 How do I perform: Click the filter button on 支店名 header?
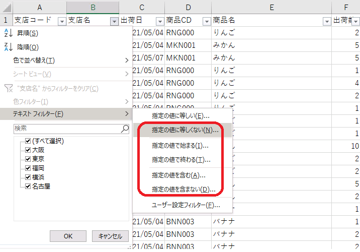[x=114, y=21]
